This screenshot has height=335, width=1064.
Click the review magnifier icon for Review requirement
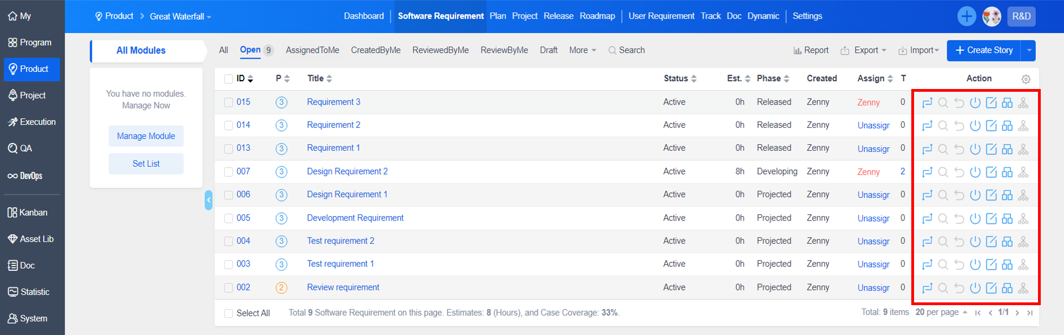click(x=943, y=288)
